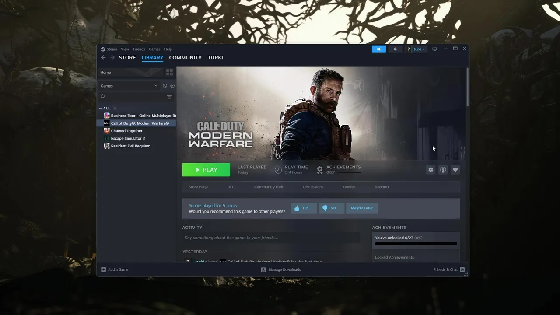This screenshot has height=315, width=560.
Task: Switch library to grid collections view
Action: 169,72
